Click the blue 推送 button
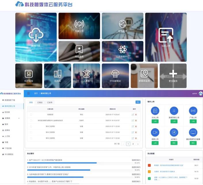 [138, 102]
